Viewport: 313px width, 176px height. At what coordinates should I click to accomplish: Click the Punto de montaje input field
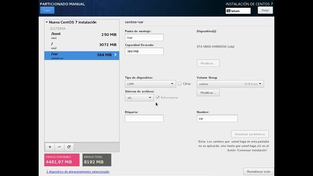[144, 38]
